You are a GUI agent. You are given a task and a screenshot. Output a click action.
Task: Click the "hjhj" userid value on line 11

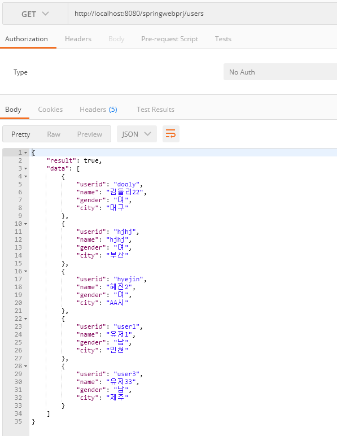(125, 232)
